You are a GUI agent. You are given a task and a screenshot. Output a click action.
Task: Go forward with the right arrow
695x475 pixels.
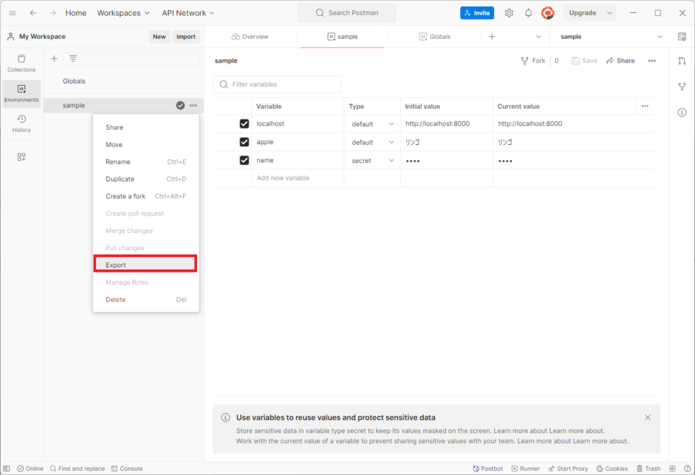(x=53, y=13)
